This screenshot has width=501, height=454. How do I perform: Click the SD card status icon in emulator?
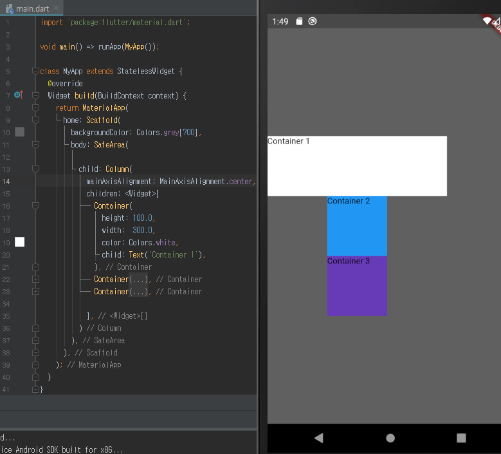point(299,21)
